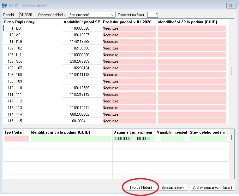Click variable symbol 1182103588
Image resolution: width=239 pixels, height=196 pixels.
coord(80,48)
